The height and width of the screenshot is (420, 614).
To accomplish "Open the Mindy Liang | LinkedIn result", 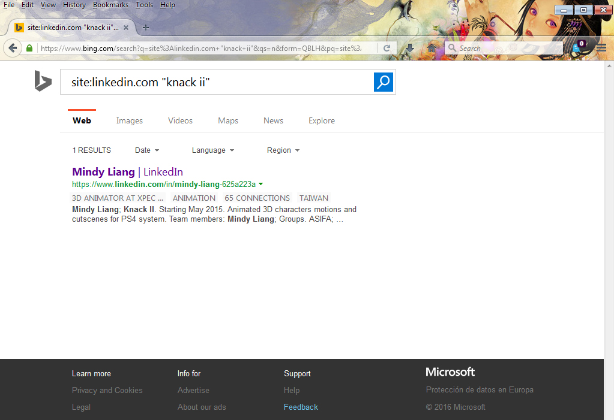I will click(127, 172).
